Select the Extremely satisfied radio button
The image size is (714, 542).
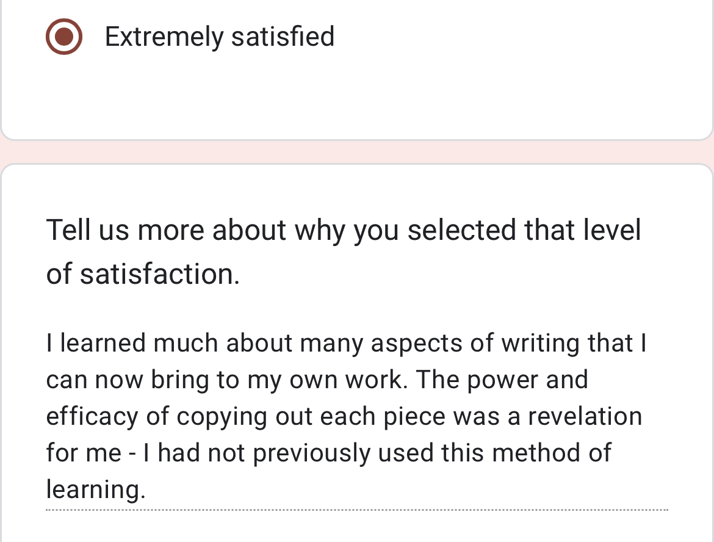click(63, 37)
